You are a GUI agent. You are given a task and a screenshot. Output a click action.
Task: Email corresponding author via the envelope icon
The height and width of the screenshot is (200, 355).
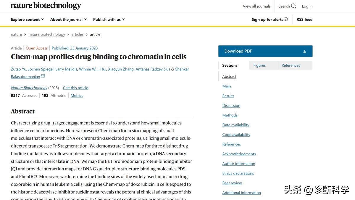click(x=43, y=76)
